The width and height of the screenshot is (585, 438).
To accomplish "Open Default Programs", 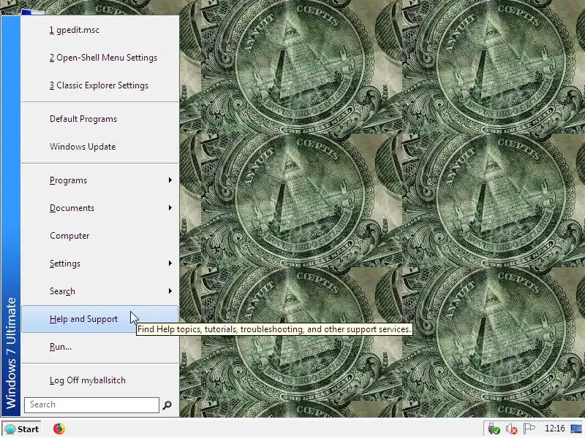I will pos(100,119).
